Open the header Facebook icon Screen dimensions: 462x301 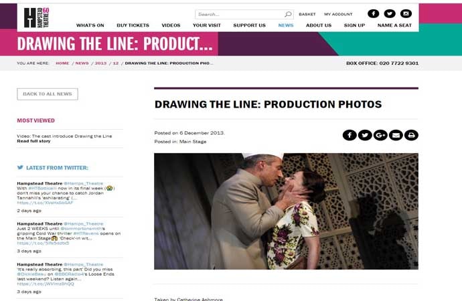(x=374, y=13)
